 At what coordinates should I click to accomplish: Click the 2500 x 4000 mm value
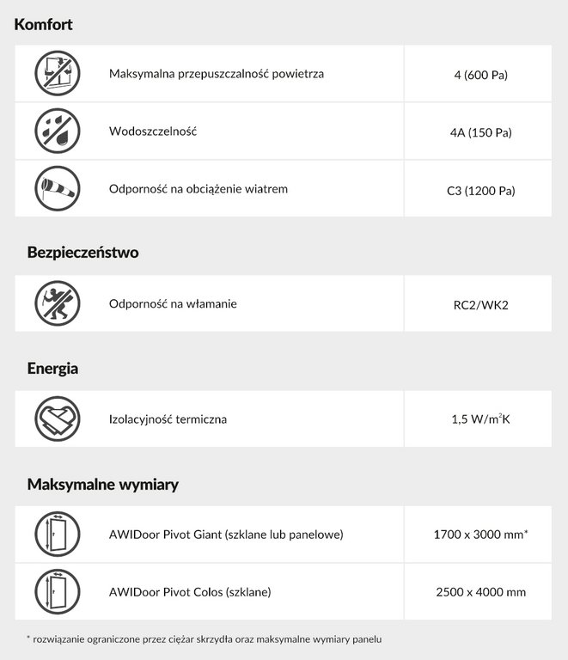pyautogui.click(x=480, y=592)
